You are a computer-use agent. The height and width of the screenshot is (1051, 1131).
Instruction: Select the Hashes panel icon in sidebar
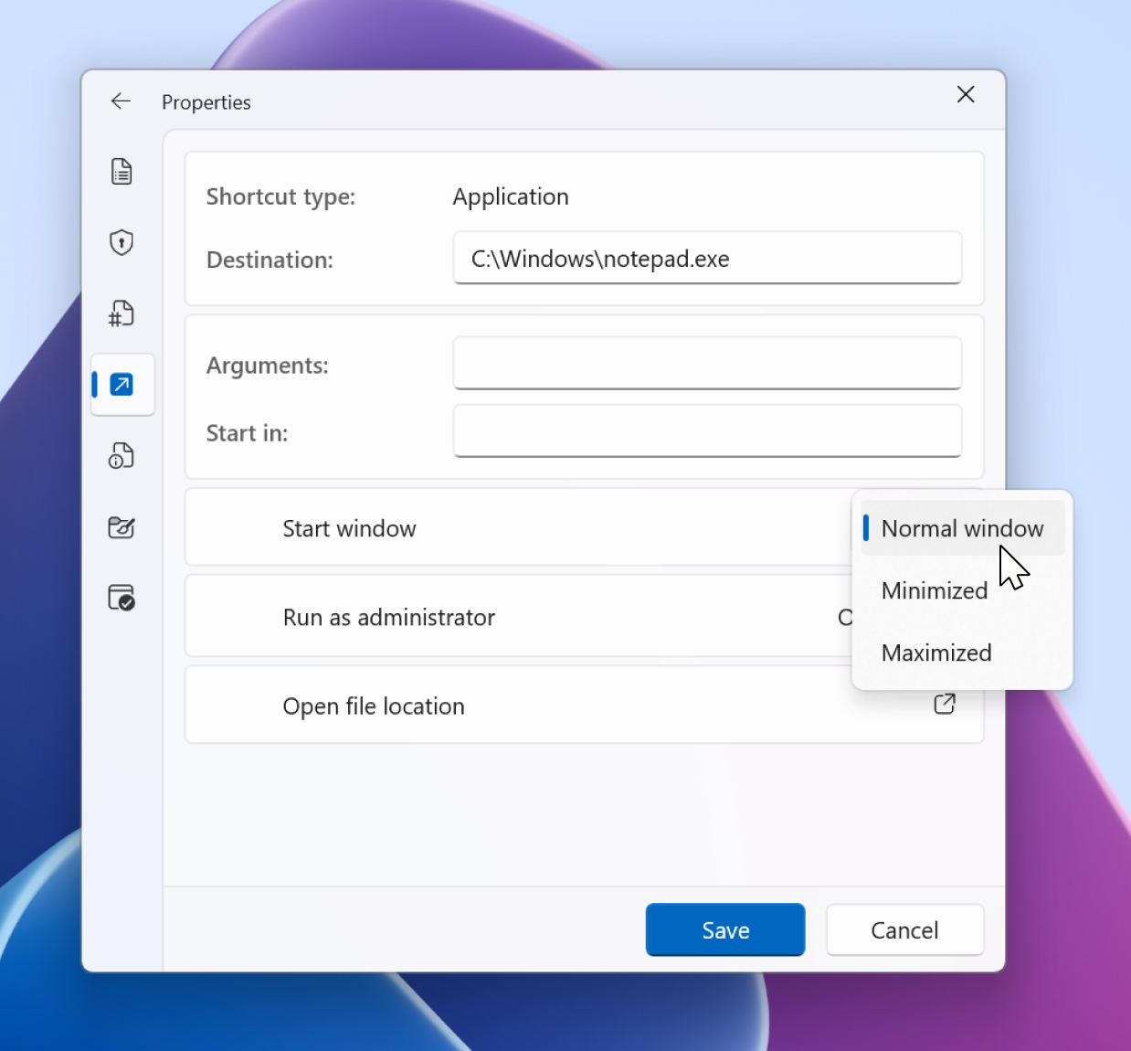coord(122,313)
